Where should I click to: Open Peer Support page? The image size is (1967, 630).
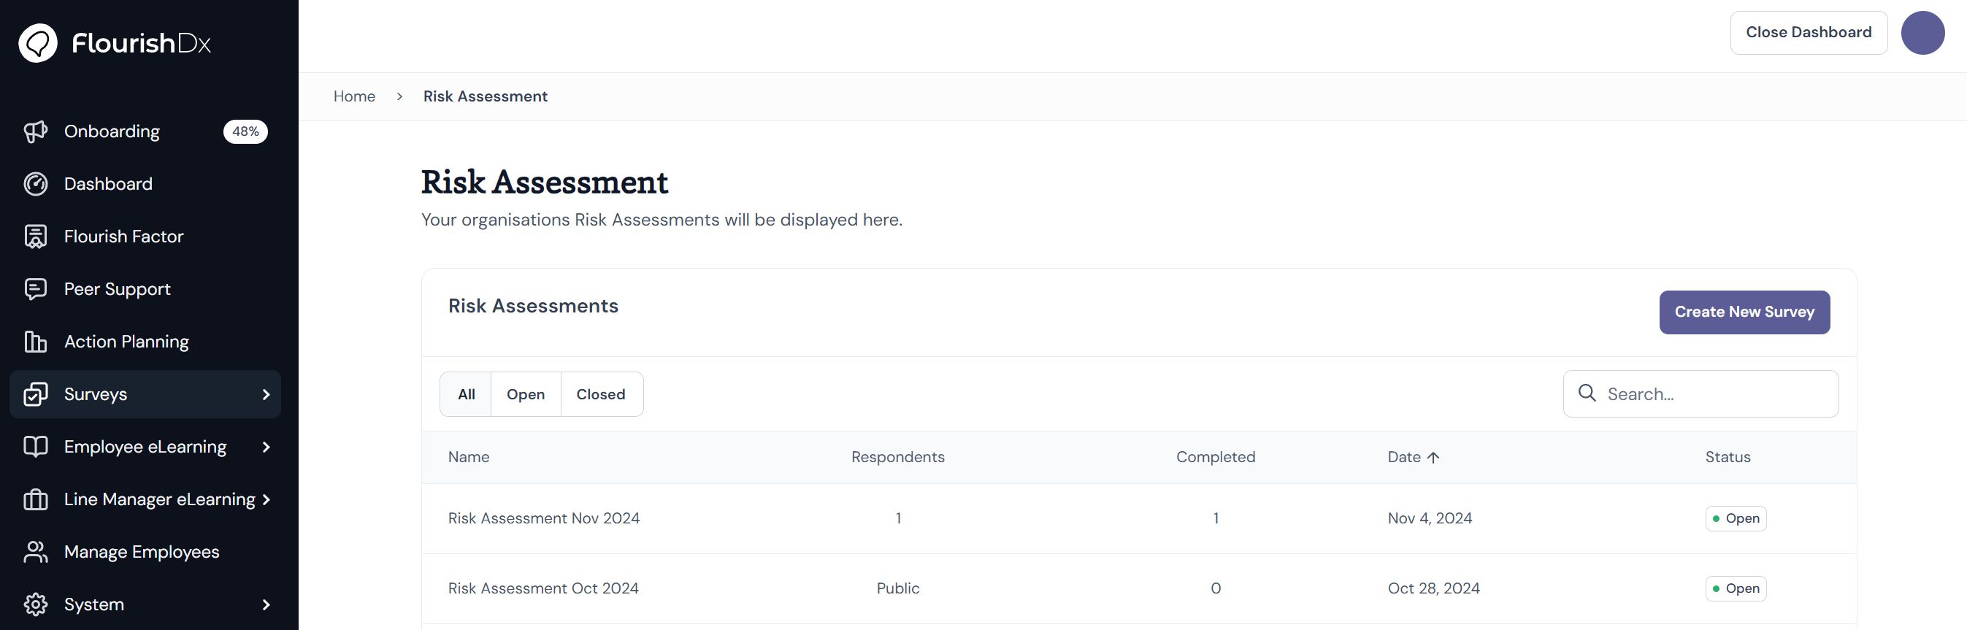[x=145, y=289]
